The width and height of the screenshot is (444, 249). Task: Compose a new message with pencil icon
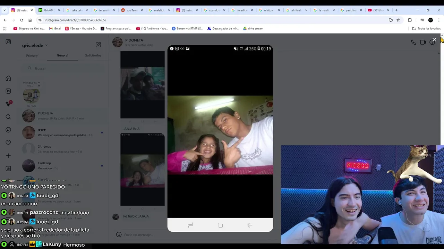(98, 45)
